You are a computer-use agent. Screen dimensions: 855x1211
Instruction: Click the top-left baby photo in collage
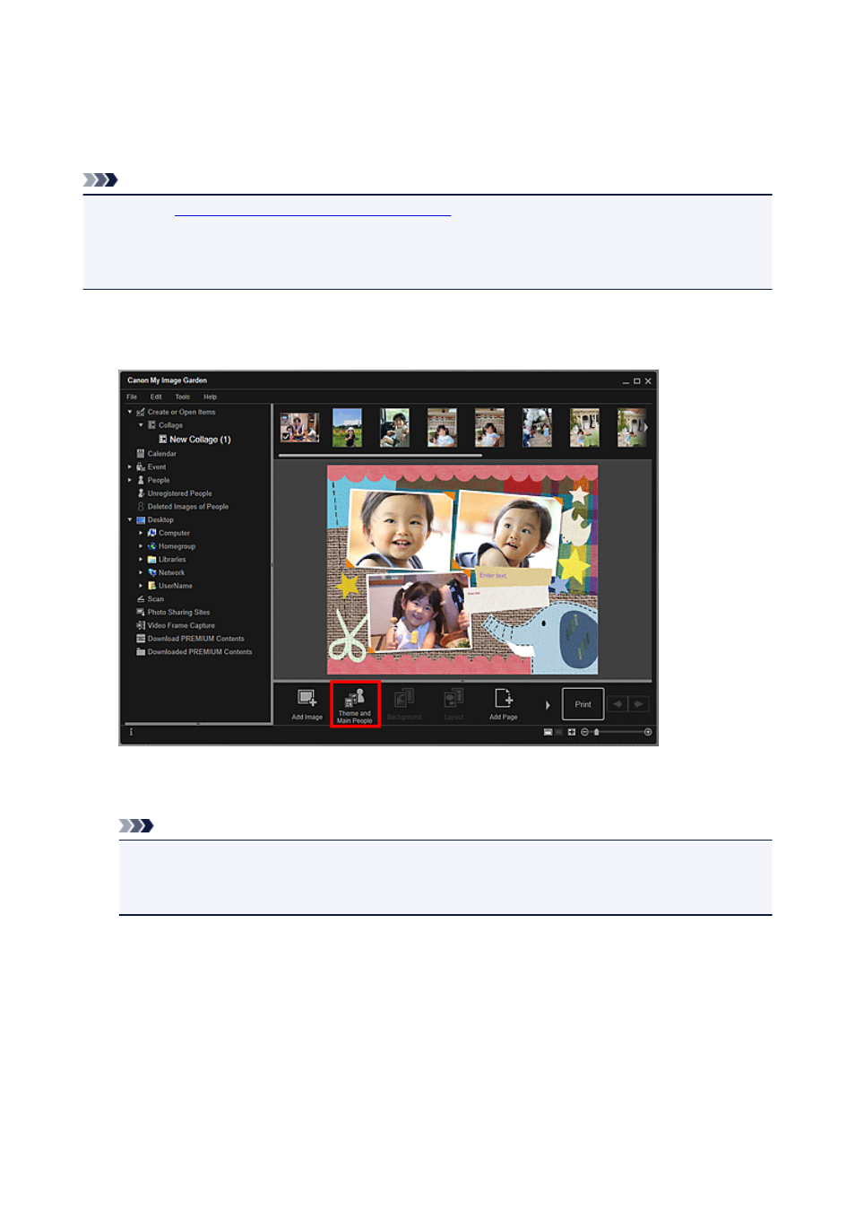coord(398,527)
